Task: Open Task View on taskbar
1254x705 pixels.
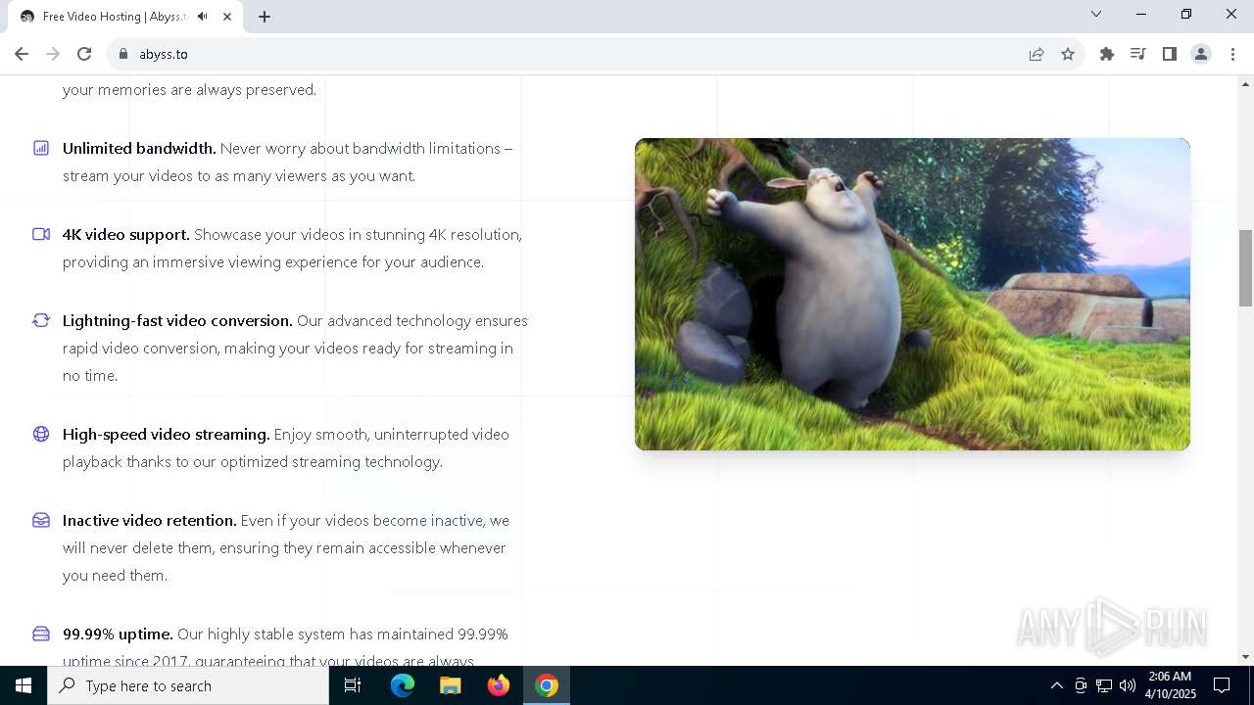Action: point(353,685)
